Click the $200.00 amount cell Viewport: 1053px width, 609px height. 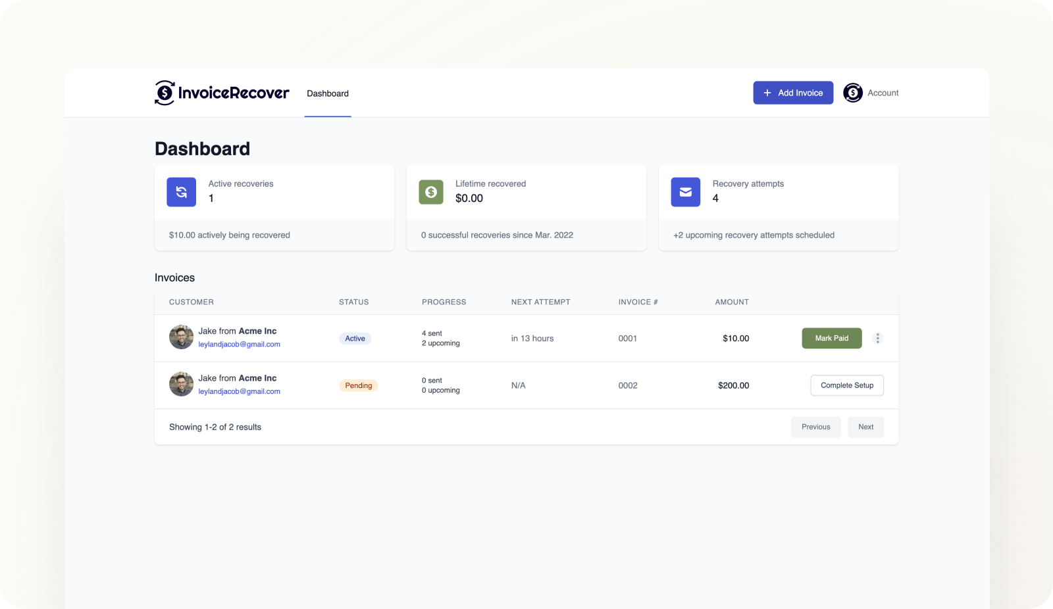tap(734, 385)
